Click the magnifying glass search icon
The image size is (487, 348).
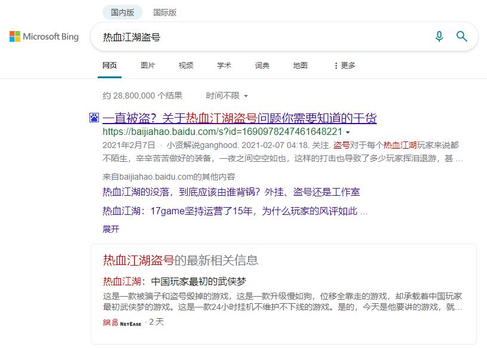tap(461, 37)
